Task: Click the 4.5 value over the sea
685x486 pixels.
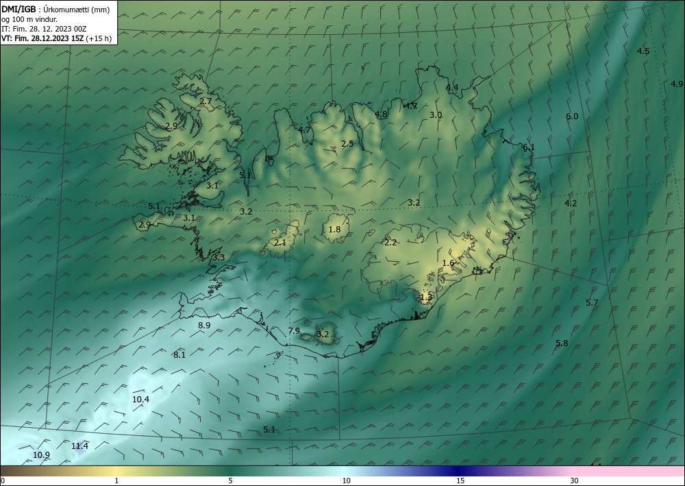Action: pos(643,51)
